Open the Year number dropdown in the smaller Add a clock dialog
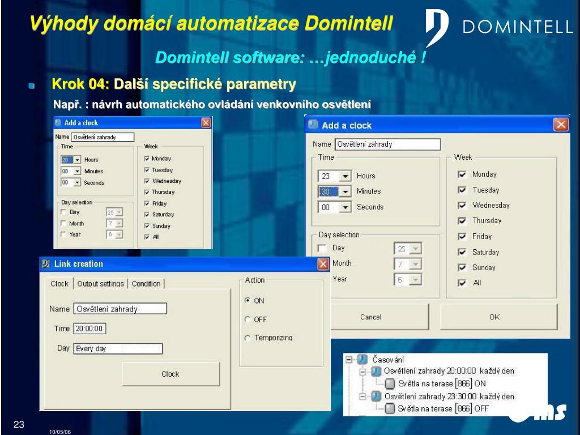 tap(119, 234)
